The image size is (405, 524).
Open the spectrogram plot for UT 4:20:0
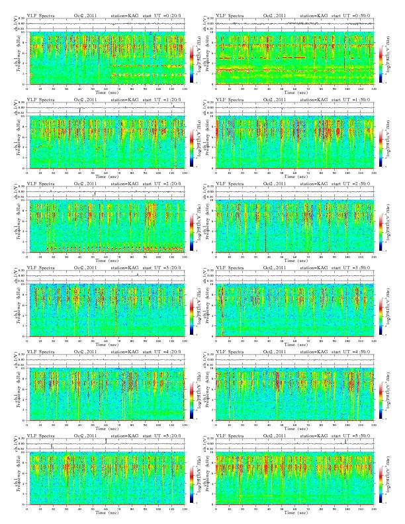pyautogui.click(x=107, y=394)
